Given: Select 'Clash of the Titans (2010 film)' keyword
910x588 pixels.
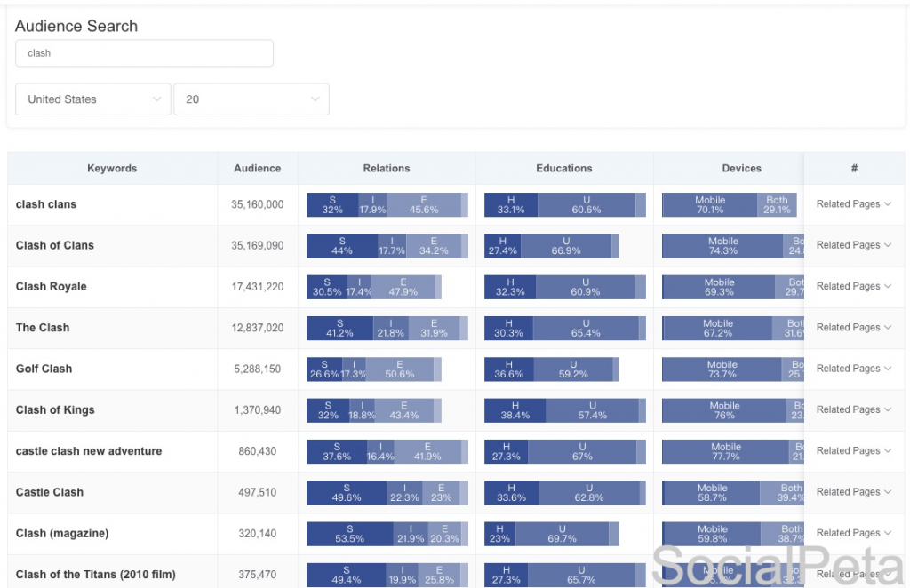Looking at the screenshot, I should 96,575.
